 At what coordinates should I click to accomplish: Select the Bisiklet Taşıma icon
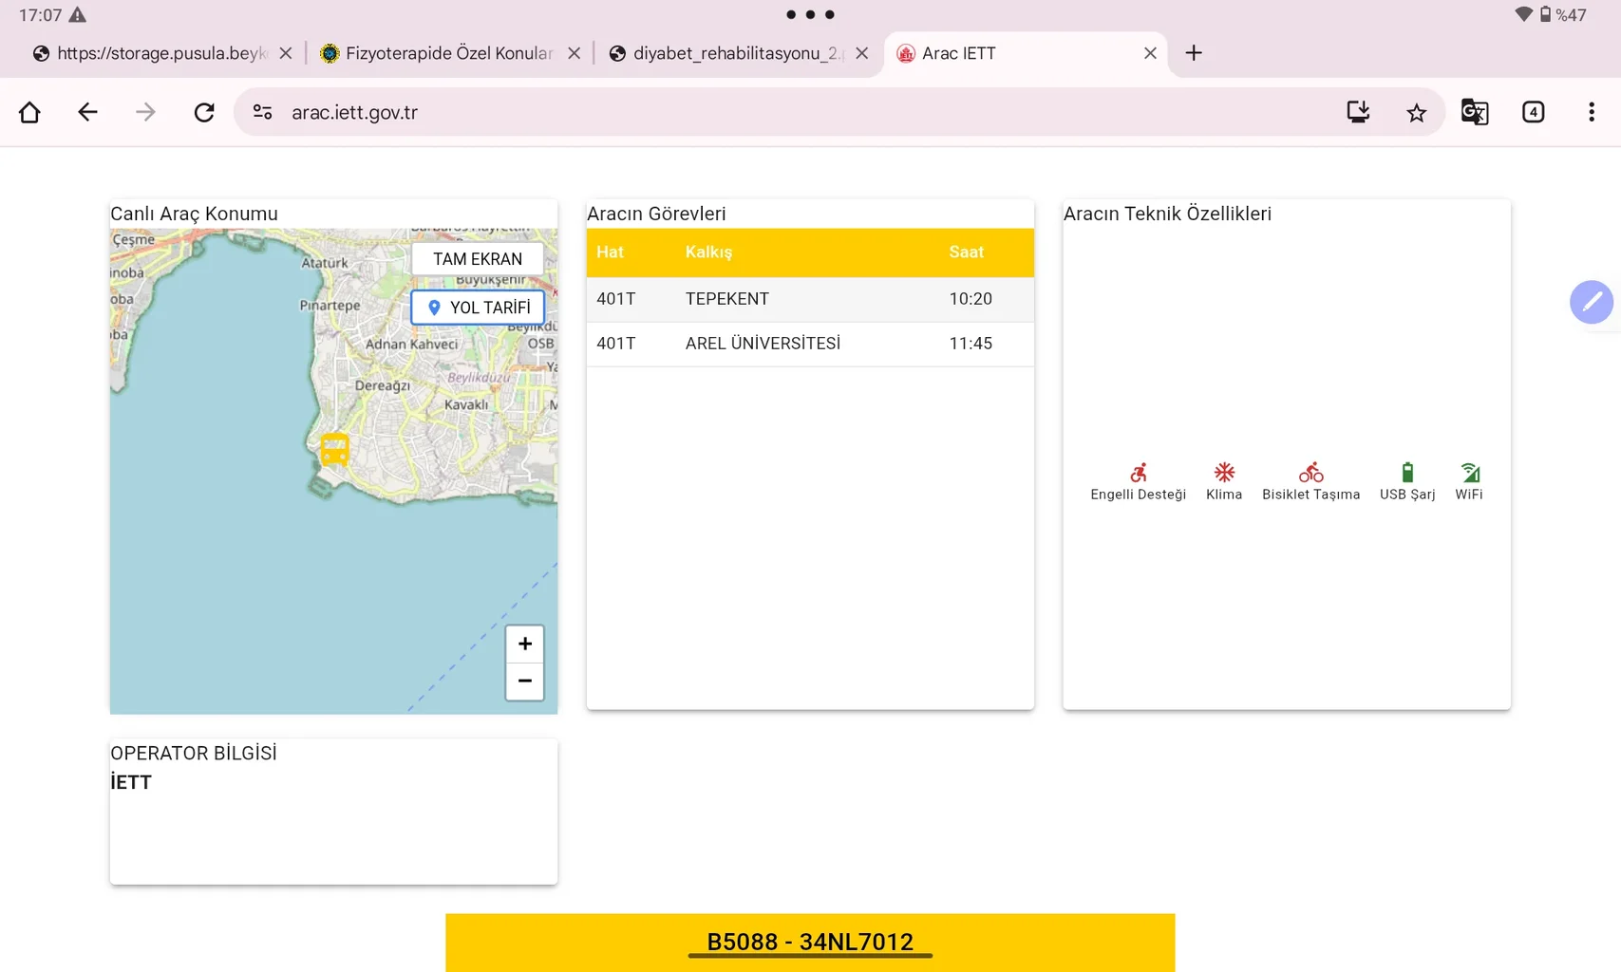[1311, 472]
